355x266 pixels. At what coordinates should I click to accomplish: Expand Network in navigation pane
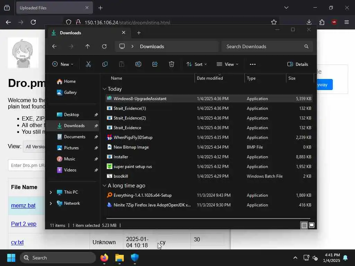pos(51,203)
